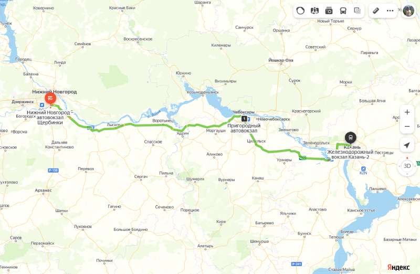Select the red Nizhny Novgorod bus station pin

(50, 99)
